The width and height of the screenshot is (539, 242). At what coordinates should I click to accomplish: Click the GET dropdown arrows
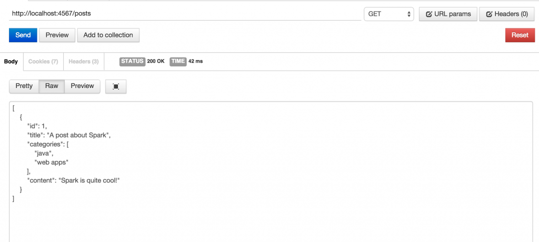[x=408, y=14]
